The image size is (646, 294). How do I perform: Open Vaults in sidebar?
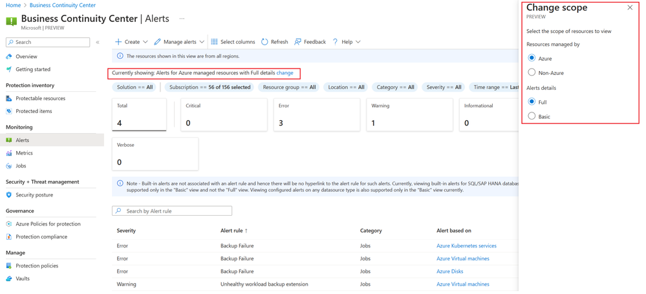22,278
